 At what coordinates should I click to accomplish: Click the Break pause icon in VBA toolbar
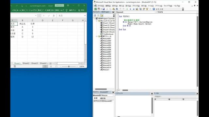tap(130, 9)
